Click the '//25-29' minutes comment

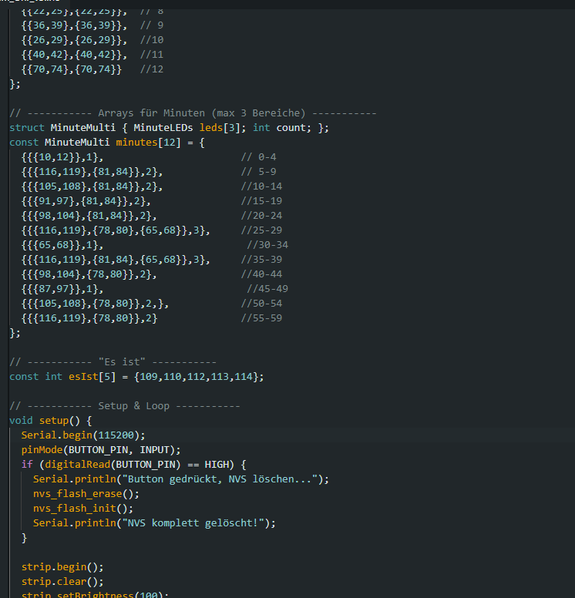261,230
